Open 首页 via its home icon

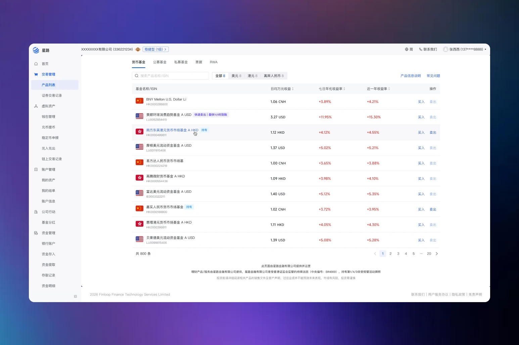[36, 64]
